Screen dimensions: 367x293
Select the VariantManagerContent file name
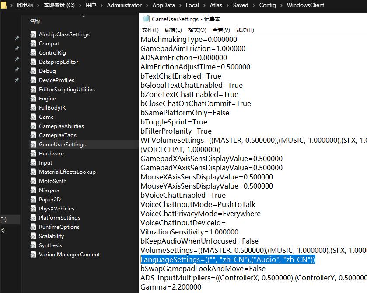69,254
